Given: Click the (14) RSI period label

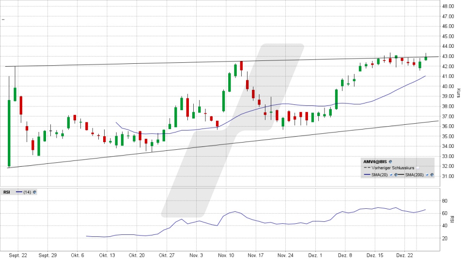Looking at the screenshot, I should tap(27, 192).
